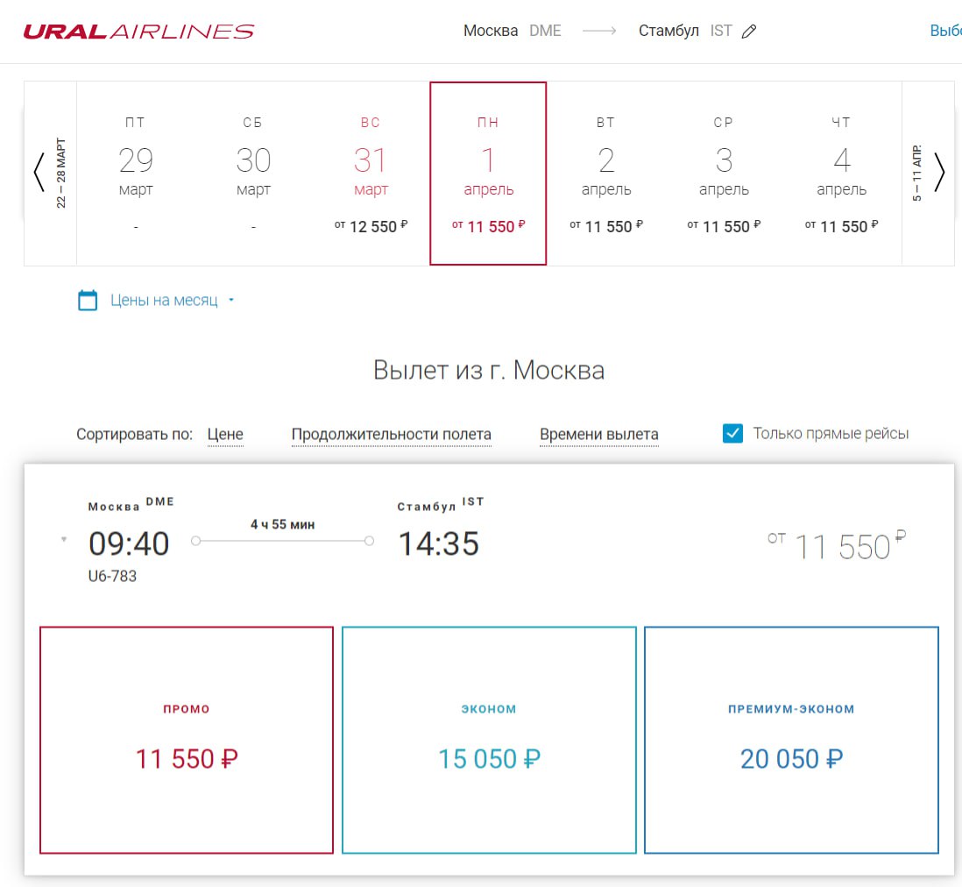Choose the Промо fare for 11 550 ₽
This screenshot has height=887, width=962.
tap(187, 740)
